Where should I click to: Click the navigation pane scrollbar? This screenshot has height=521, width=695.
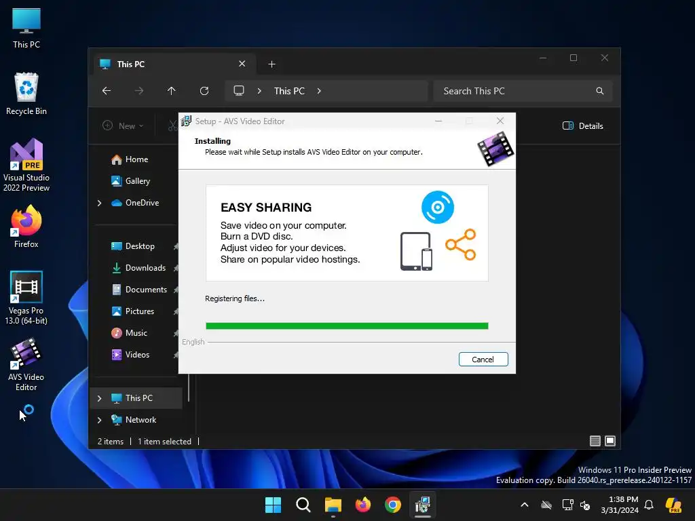[189, 387]
